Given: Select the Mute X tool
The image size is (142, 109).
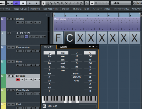Looking at the screenshot, I should [66, 3].
